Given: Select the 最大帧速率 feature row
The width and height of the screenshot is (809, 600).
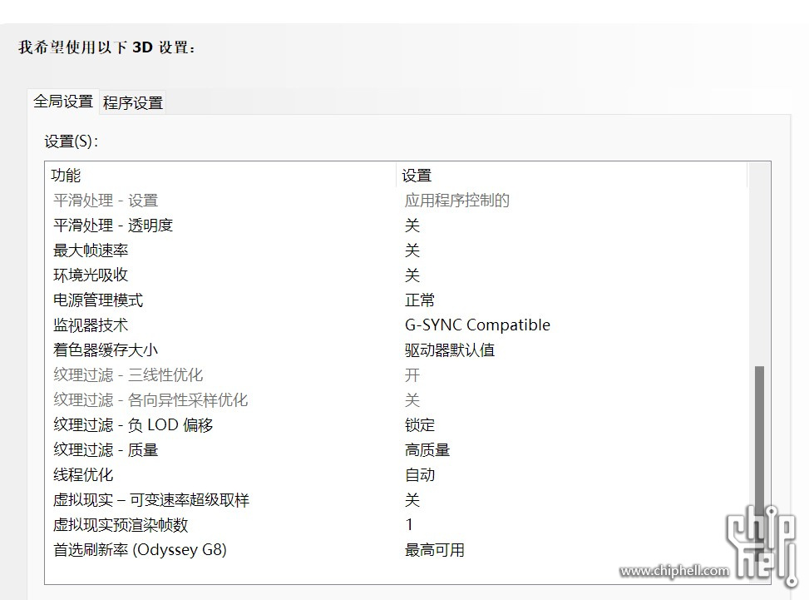Looking at the screenshot, I should coord(396,250).
